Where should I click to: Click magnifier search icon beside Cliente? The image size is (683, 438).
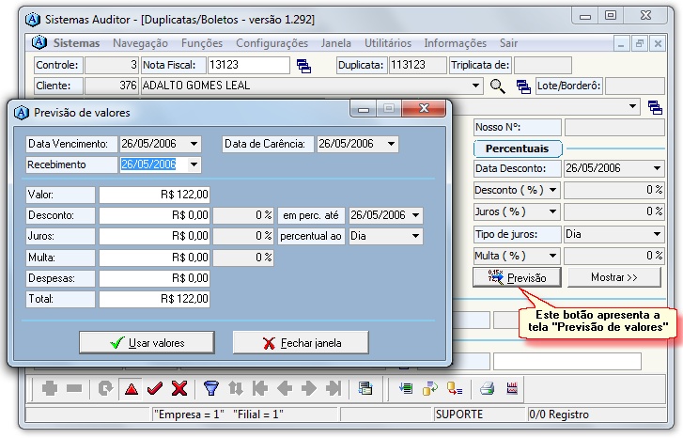497,86
